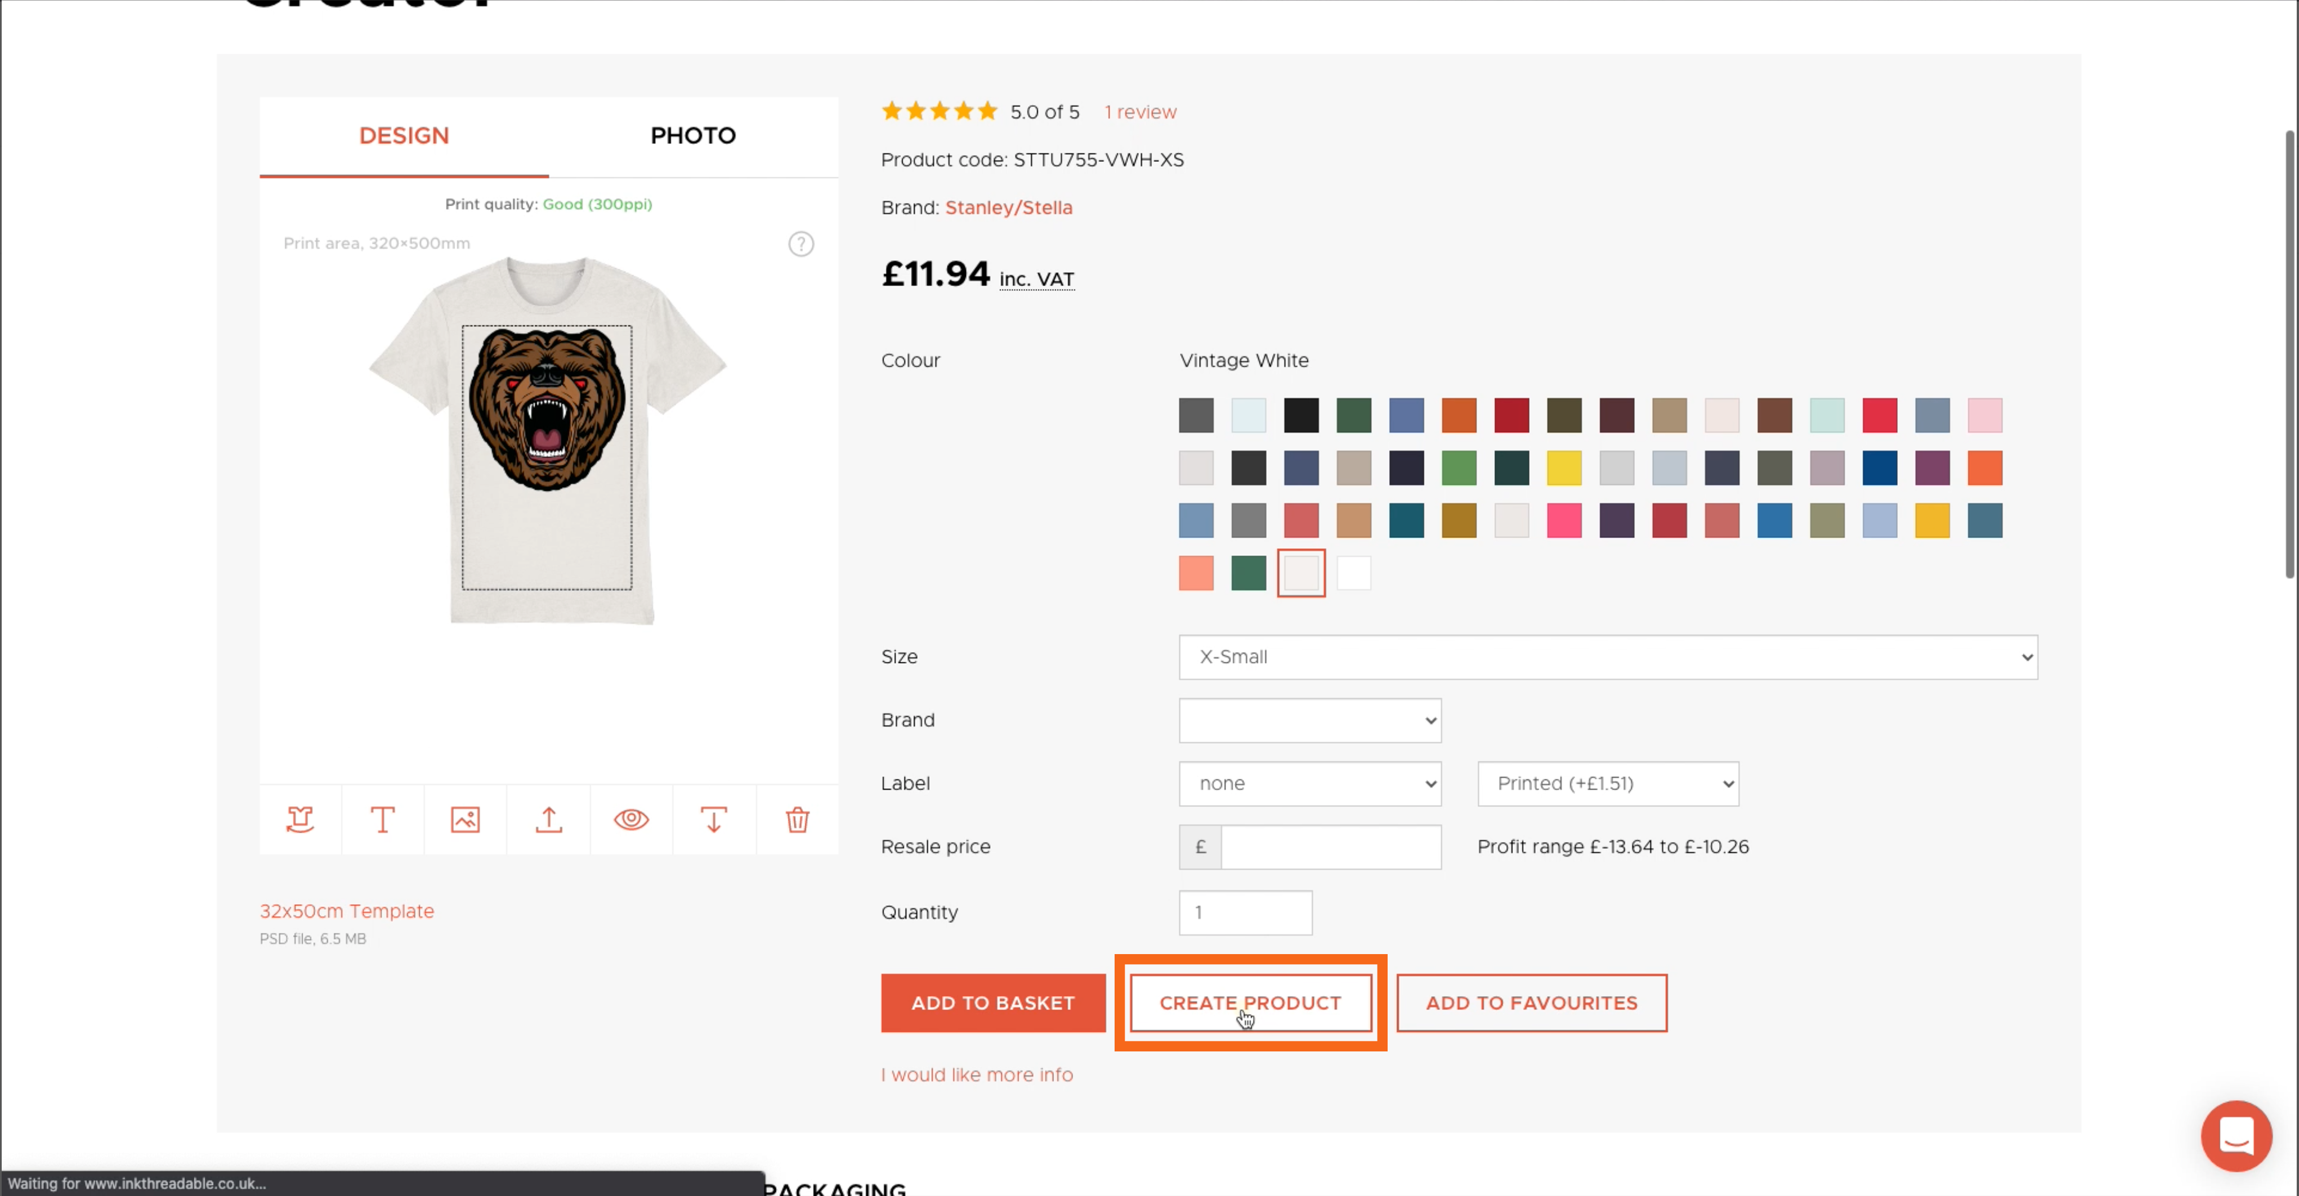Expand the empty Brand dropdown
This screenshot has width=2299, height=1196.
click(1309, 721)
